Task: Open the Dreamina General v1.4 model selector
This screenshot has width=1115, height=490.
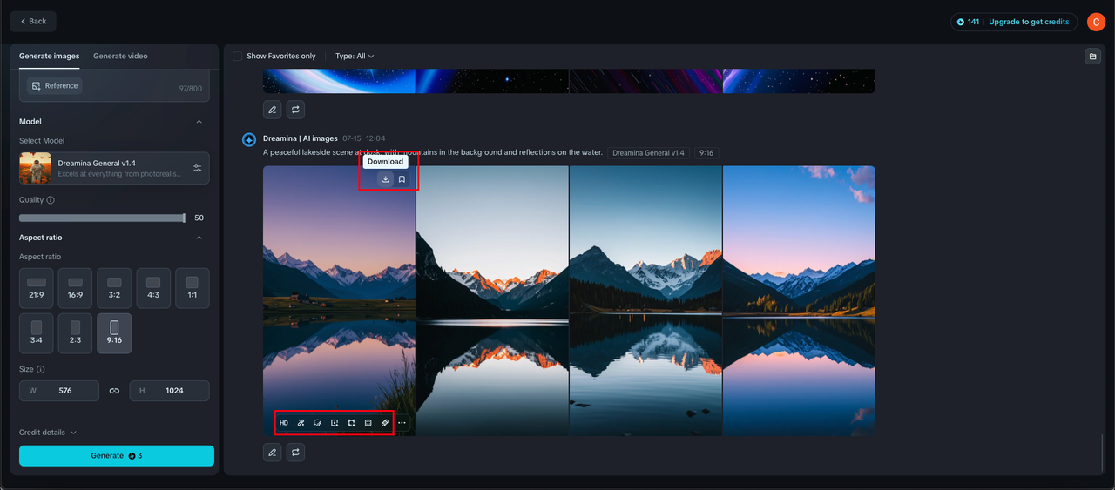Action: (x=114, y=168)
